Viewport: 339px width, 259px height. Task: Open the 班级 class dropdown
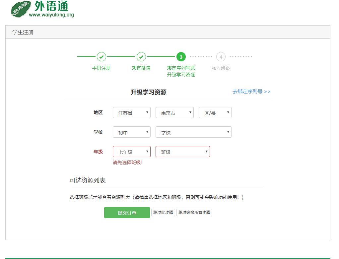183,152
